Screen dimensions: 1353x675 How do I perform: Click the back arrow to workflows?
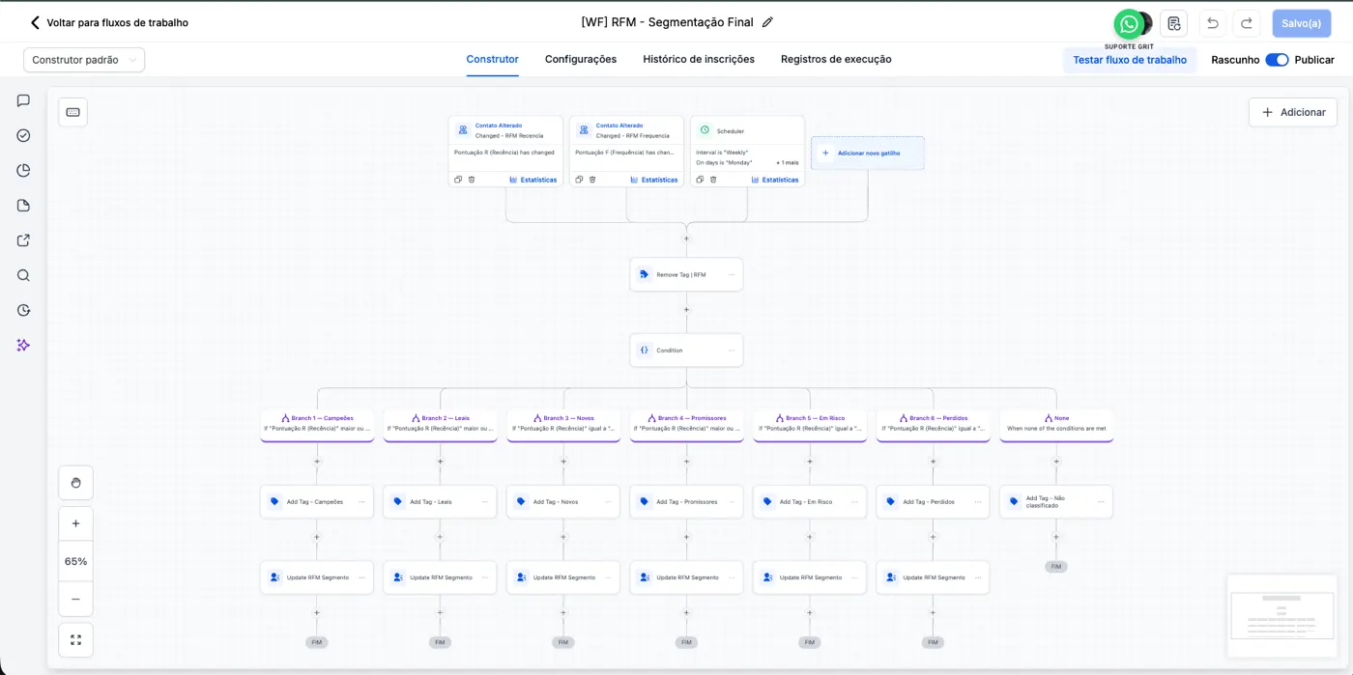pyautogui.click(x=35, y=22)
